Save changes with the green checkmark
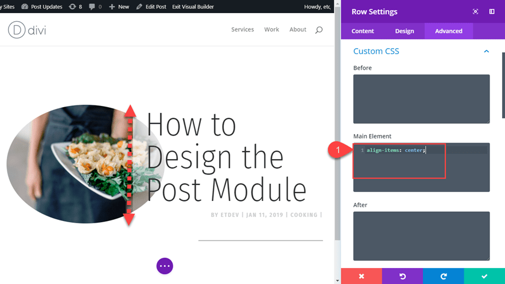 484,276
